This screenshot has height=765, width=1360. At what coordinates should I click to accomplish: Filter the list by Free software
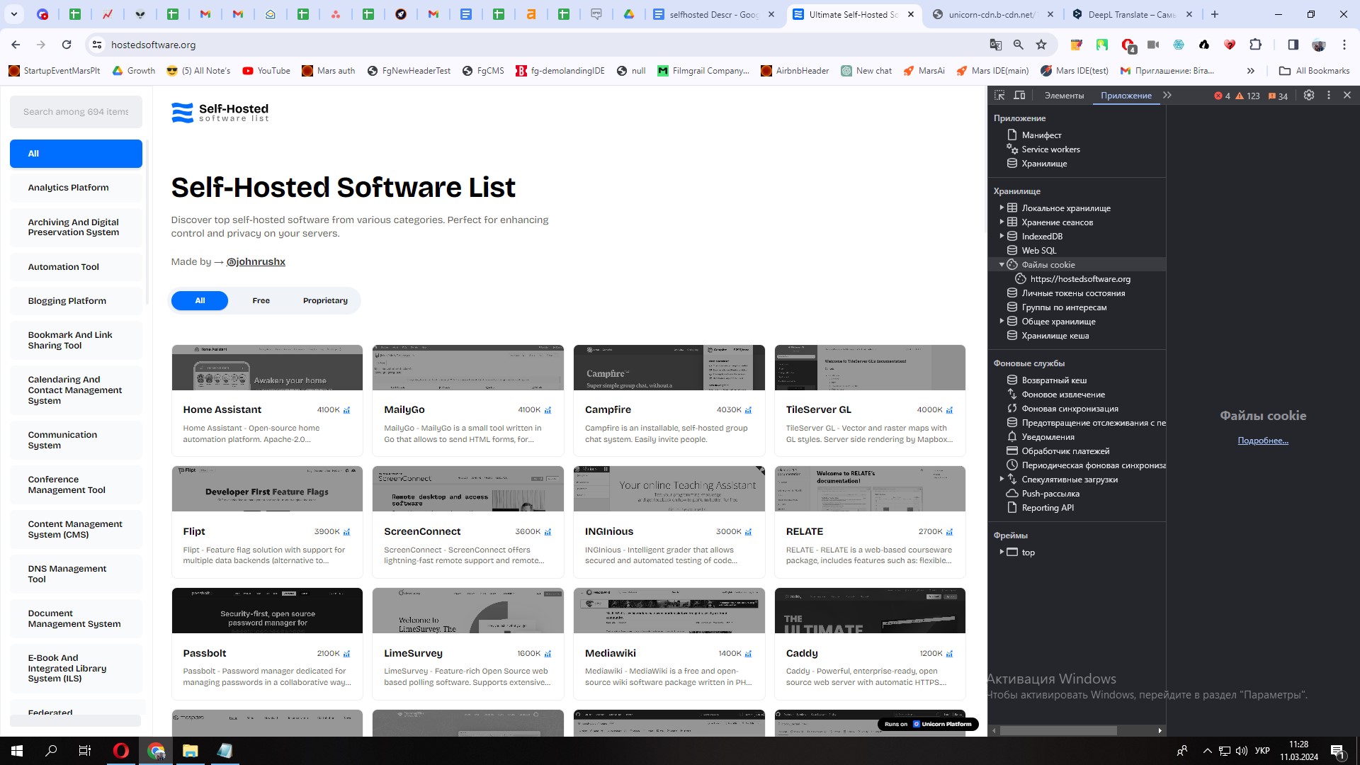[261, 301]
